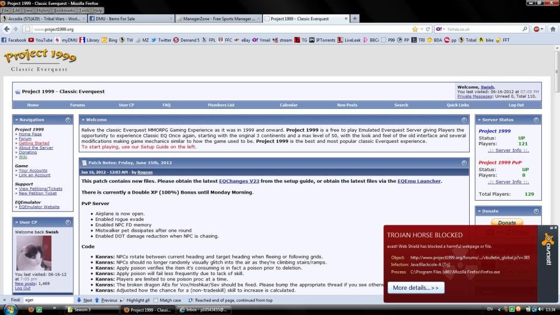Screen dimensions: 560x315
Task: Click the Windows Start button
Action: 10,310
